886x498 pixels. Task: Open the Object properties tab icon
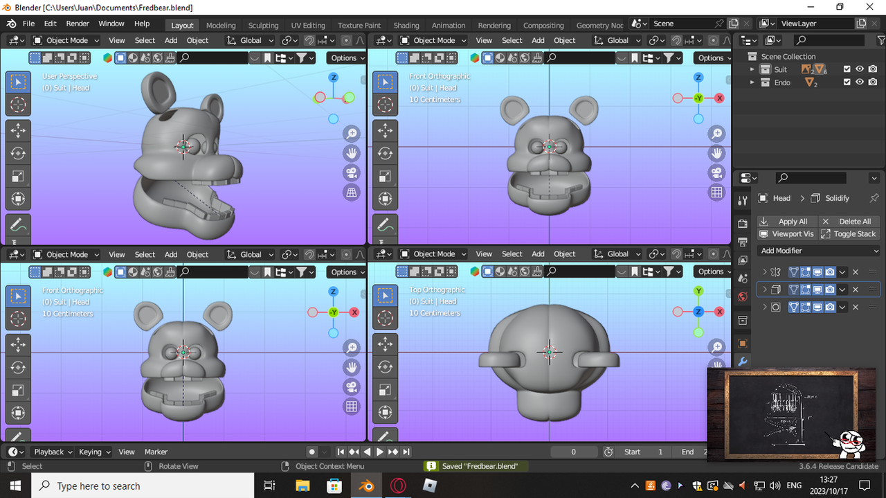pos(743,344)
